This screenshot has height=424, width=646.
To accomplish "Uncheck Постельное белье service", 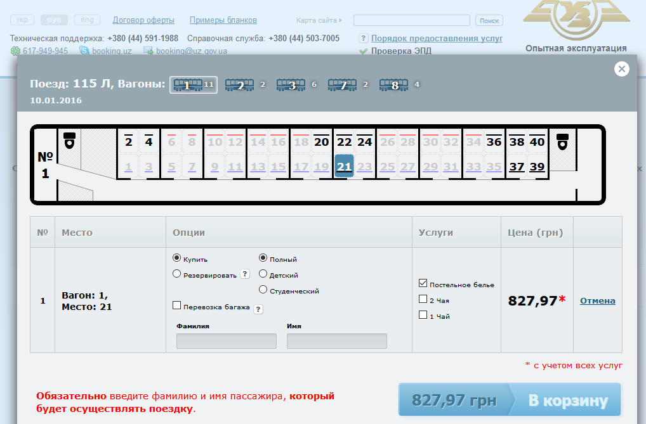I will click(x=423, y=283).
